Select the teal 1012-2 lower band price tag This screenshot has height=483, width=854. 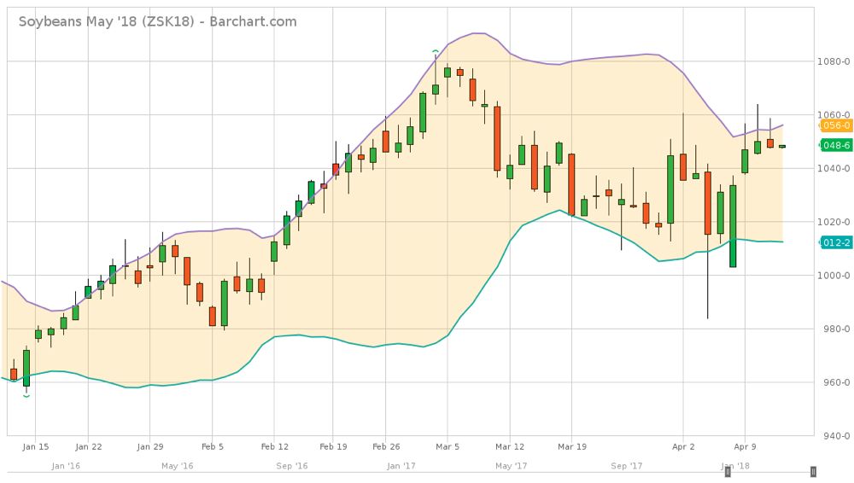(835, 243)
